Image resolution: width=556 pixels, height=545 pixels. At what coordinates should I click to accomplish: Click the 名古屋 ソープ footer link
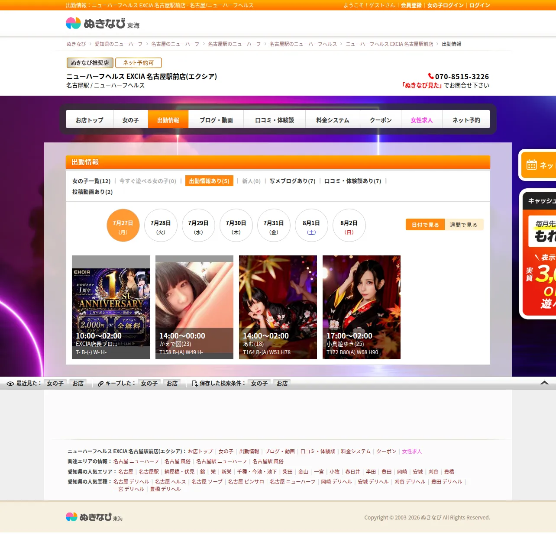(x=207, y=482)
